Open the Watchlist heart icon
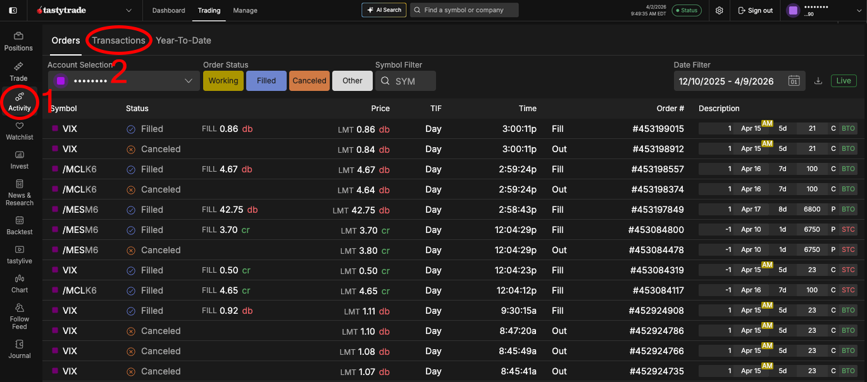The image size is (867, 382). (19, 126)
